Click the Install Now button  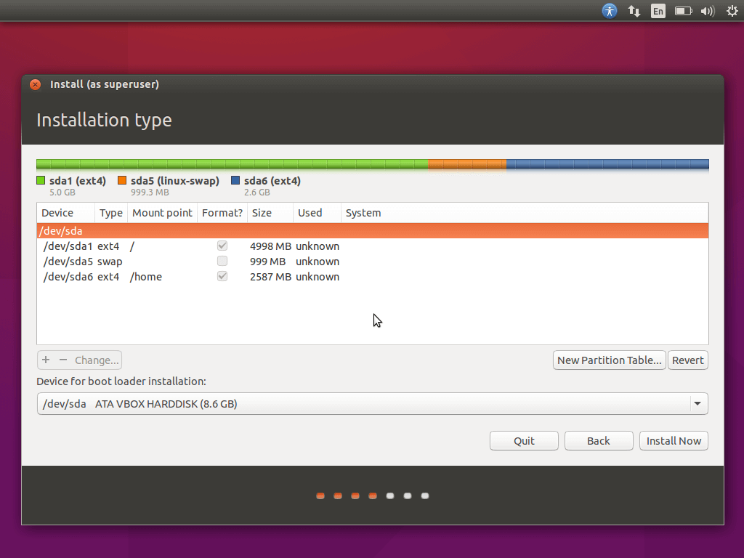point(674,441)
